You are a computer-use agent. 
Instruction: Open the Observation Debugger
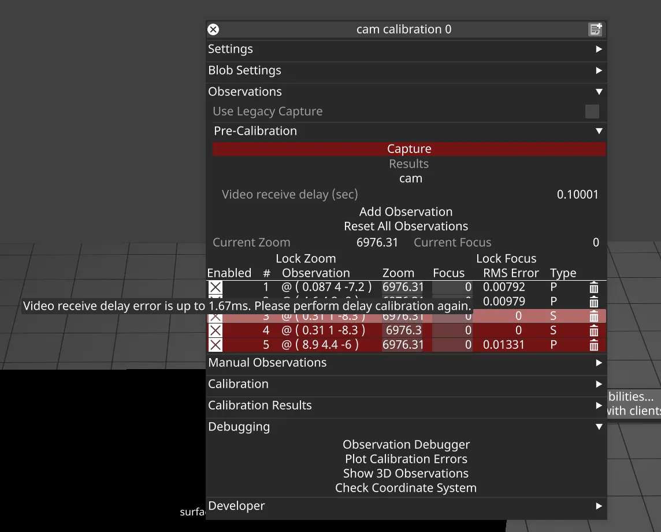406,445
